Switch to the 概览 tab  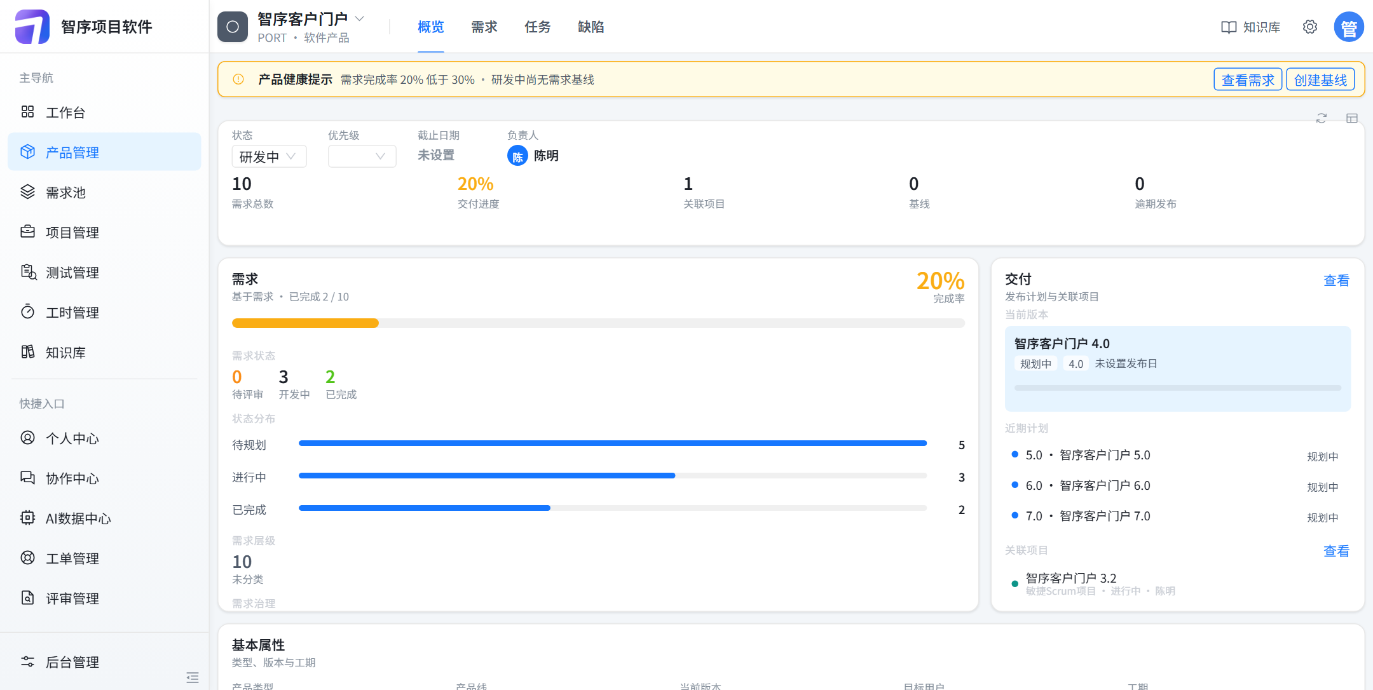point(431,27)
